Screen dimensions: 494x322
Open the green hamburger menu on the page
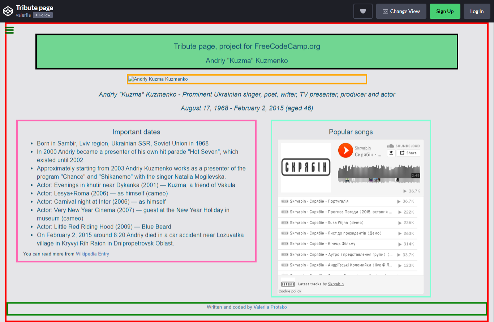click(x=10, y=30)
